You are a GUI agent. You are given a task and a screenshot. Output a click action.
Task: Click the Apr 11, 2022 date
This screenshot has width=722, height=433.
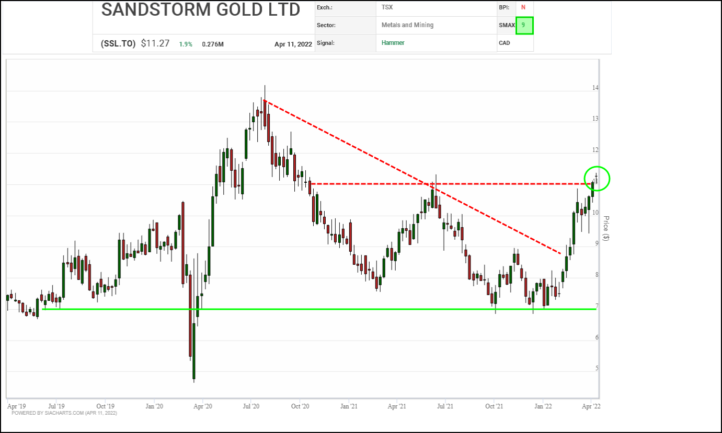(x=293, y=44)
